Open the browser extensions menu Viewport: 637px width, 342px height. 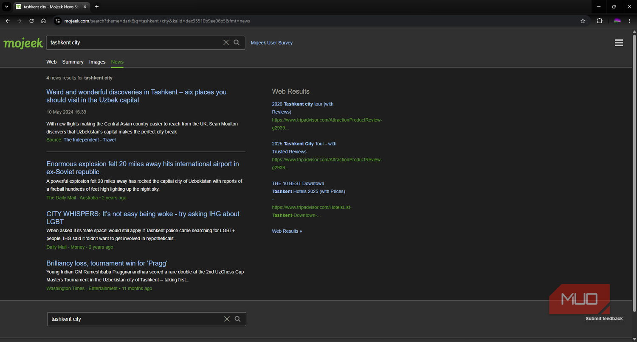[600, 21]
